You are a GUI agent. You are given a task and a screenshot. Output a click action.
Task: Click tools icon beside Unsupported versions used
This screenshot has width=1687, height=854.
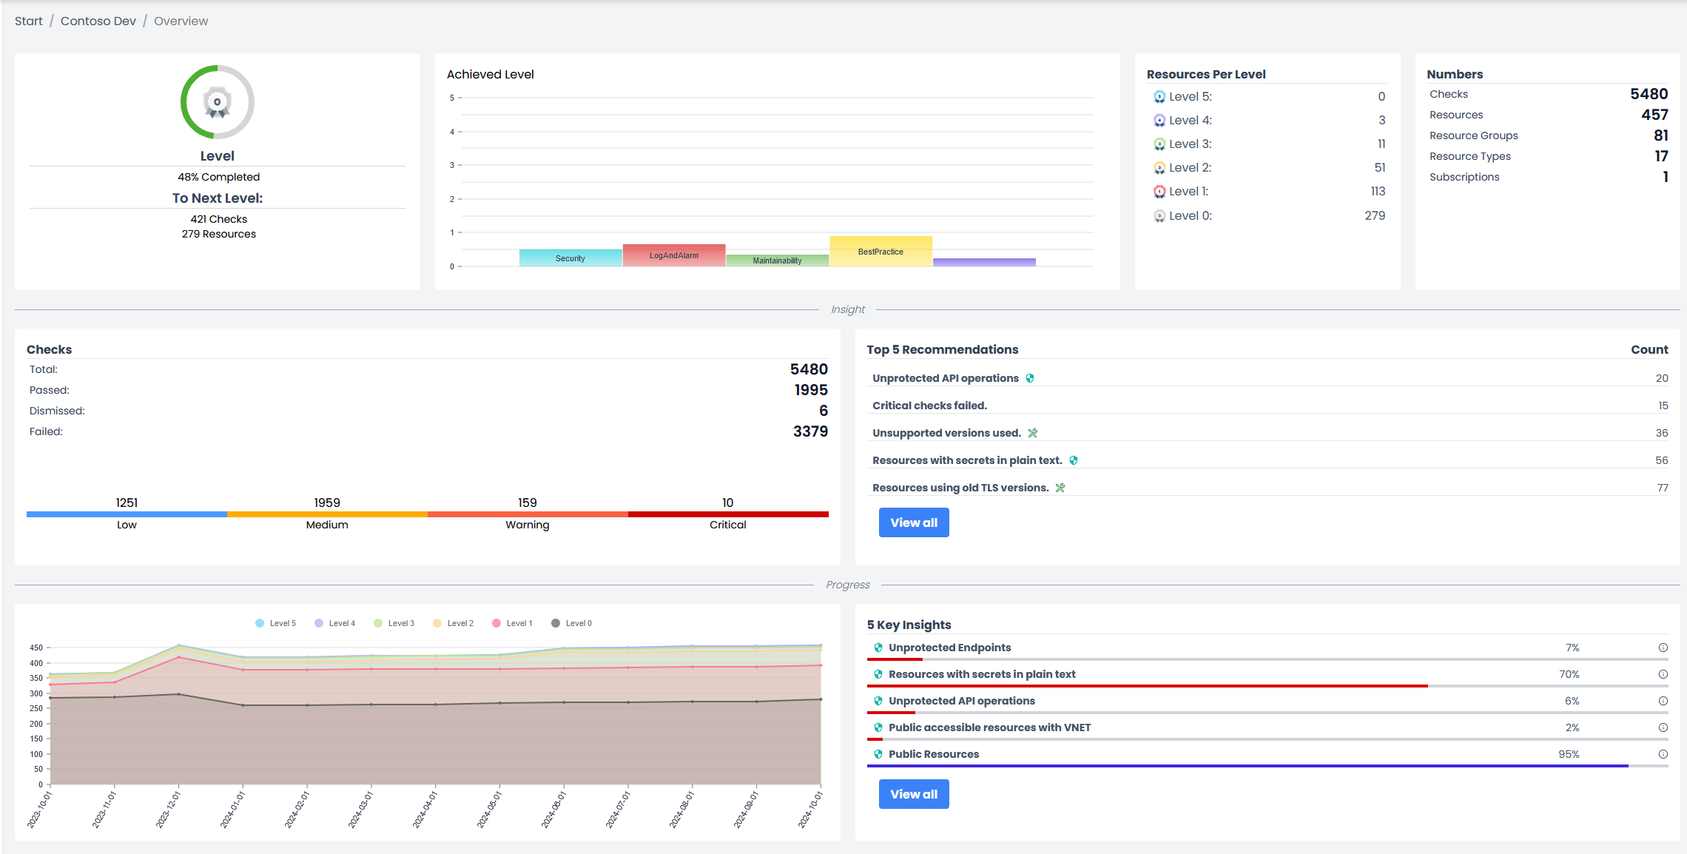point(1033,433)
